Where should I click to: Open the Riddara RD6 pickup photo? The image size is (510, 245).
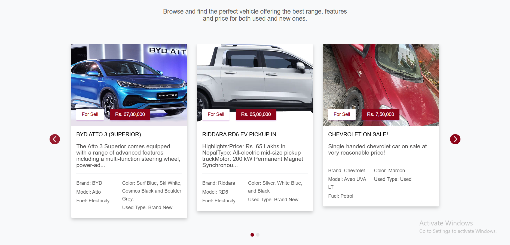[255, 85]
